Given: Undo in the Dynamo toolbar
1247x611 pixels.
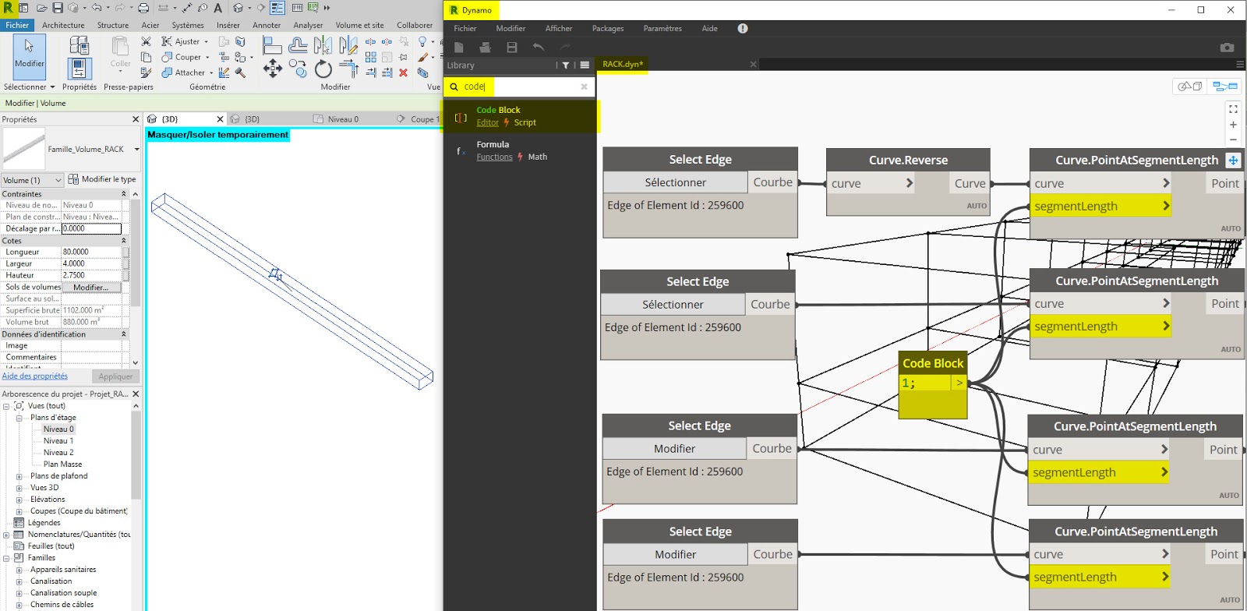Looking at the screenshot, I should click(x=539, y=48).
